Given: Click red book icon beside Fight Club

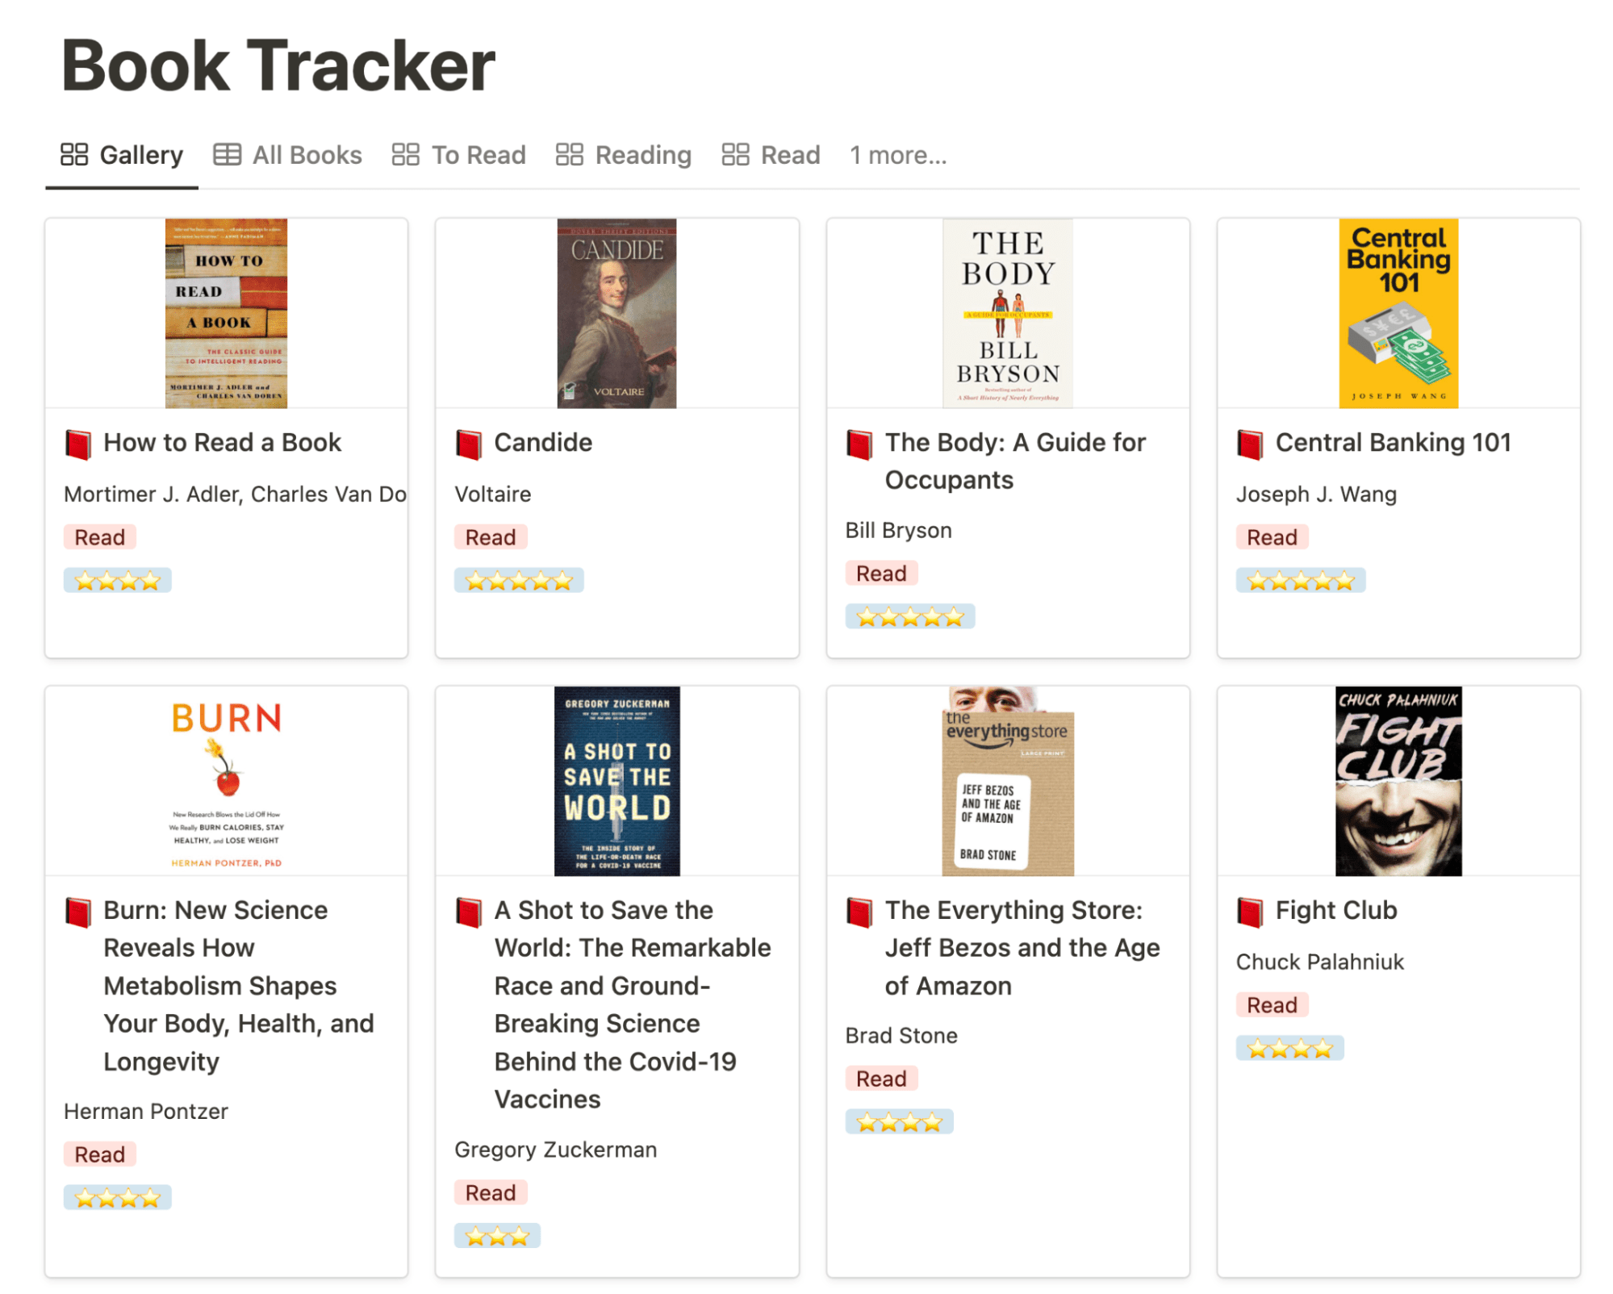Looking at the screenshot, I should tap(1250, 912).
